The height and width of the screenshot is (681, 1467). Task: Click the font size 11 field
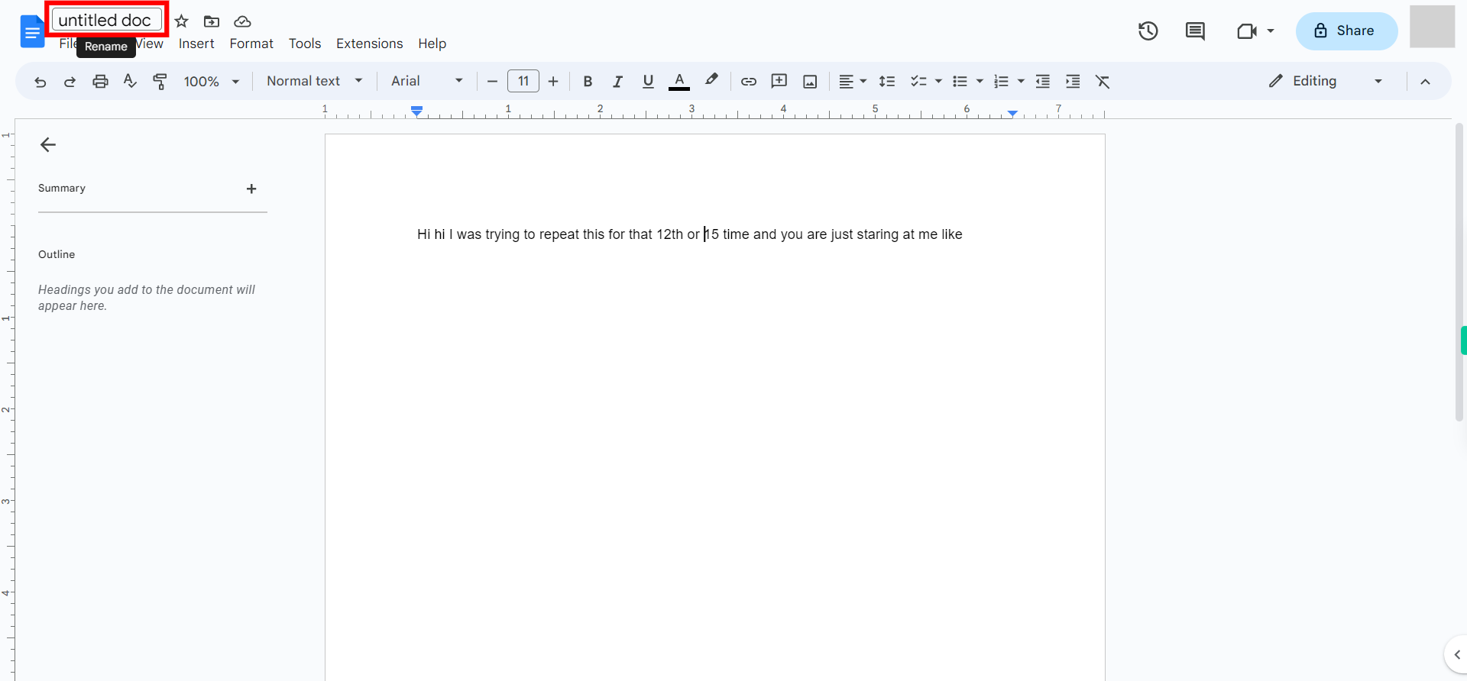tap(523, 81)
